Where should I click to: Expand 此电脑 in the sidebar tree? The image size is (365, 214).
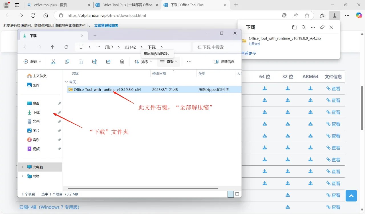coord(22,167)
